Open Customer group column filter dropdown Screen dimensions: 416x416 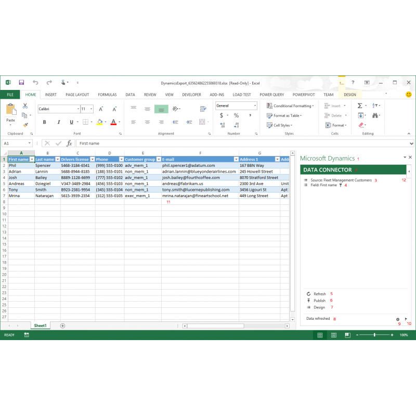159,160
